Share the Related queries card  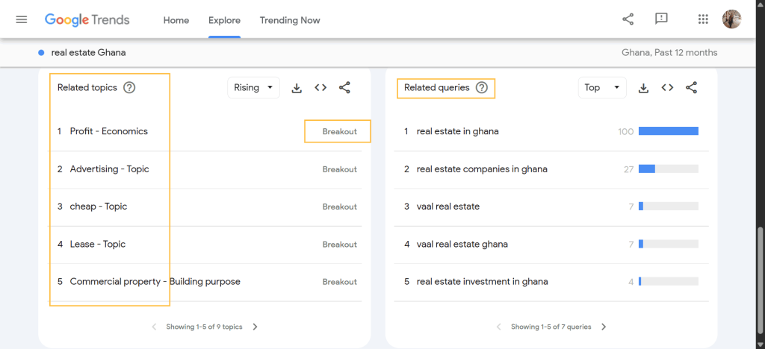click(691, 87)
